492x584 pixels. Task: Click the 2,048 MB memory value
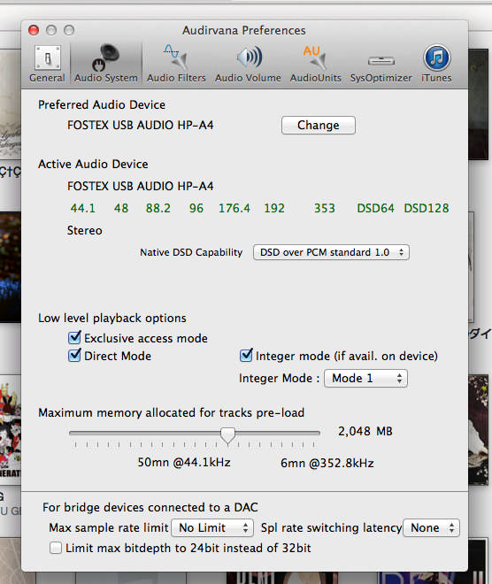tap(365, 431)
